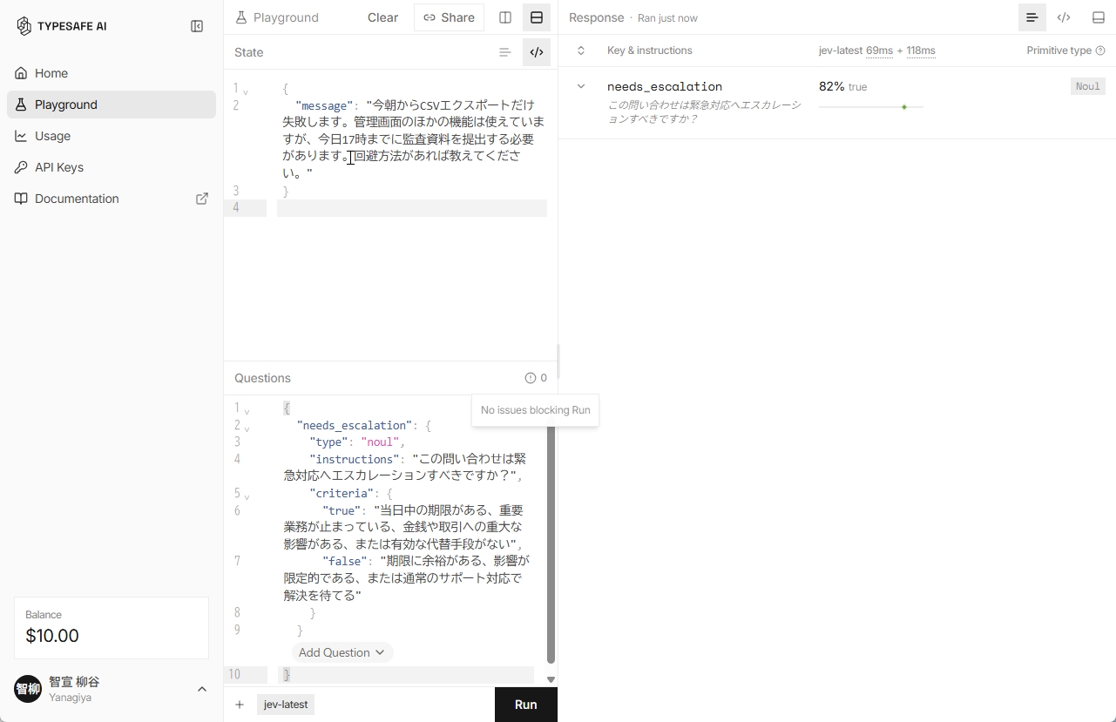Toggle response bottom panel layout
1116x722 pixels.
point(1098,17)
